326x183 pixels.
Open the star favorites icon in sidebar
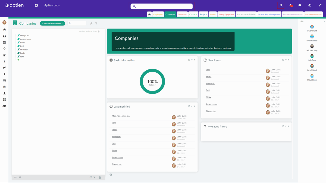tap(4, 74)
